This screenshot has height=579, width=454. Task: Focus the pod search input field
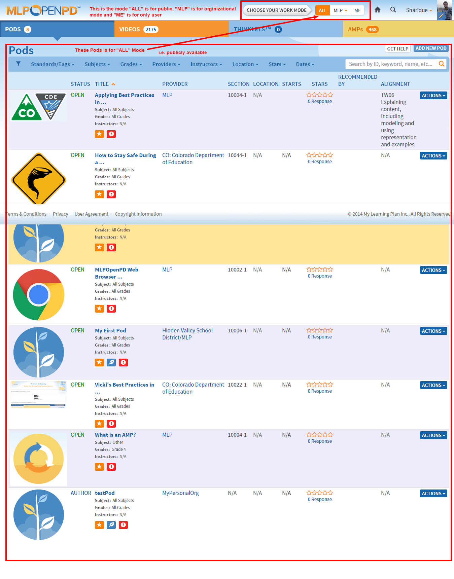391,64
